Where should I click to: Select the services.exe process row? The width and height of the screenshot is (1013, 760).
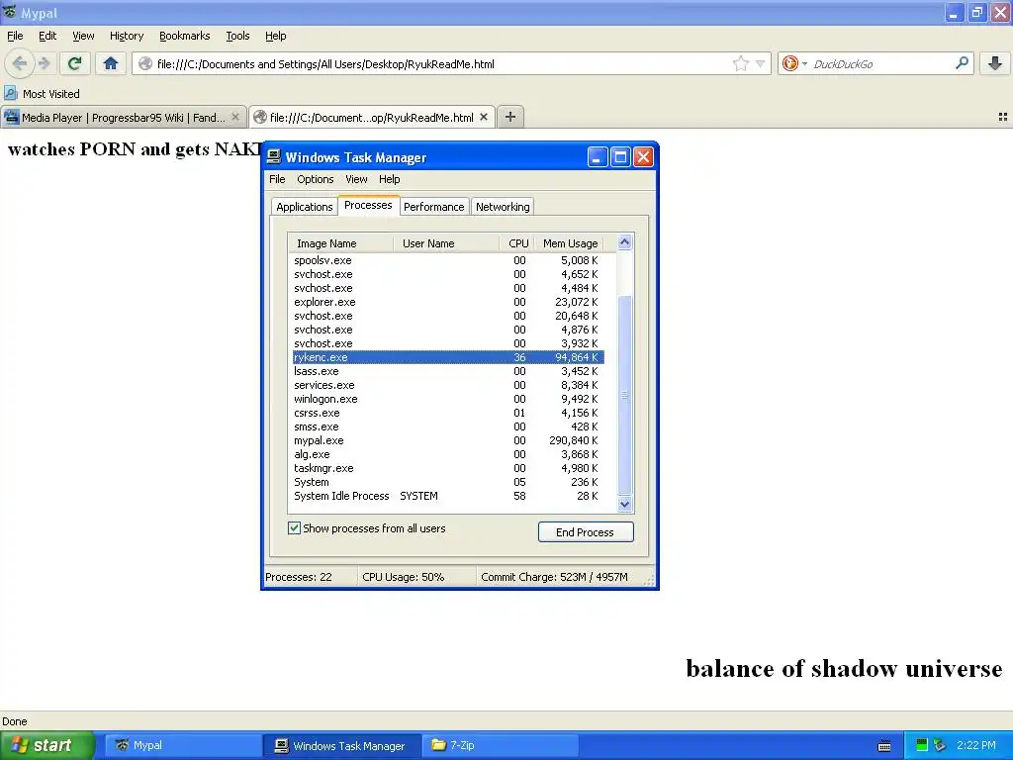pos(448,385)
